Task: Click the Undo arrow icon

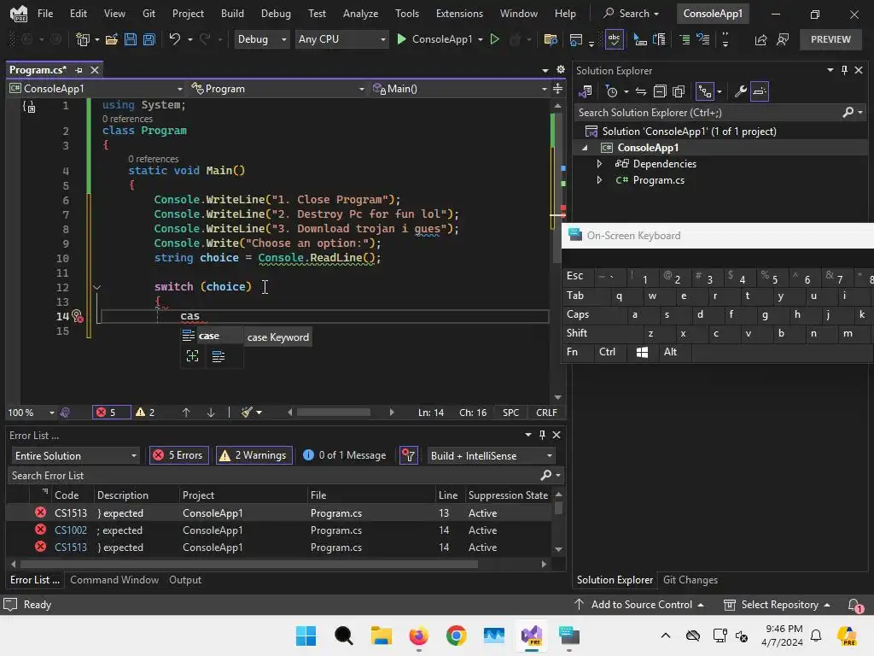Action: [174, 39]
